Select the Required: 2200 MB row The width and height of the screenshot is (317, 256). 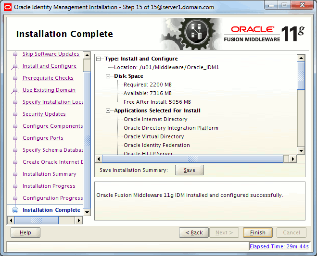pyautogui.click(x=148, y=85)
